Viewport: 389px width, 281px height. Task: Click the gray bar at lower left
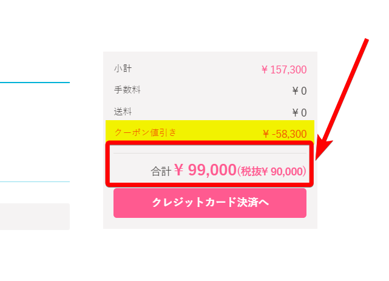(x=35, y=216)
